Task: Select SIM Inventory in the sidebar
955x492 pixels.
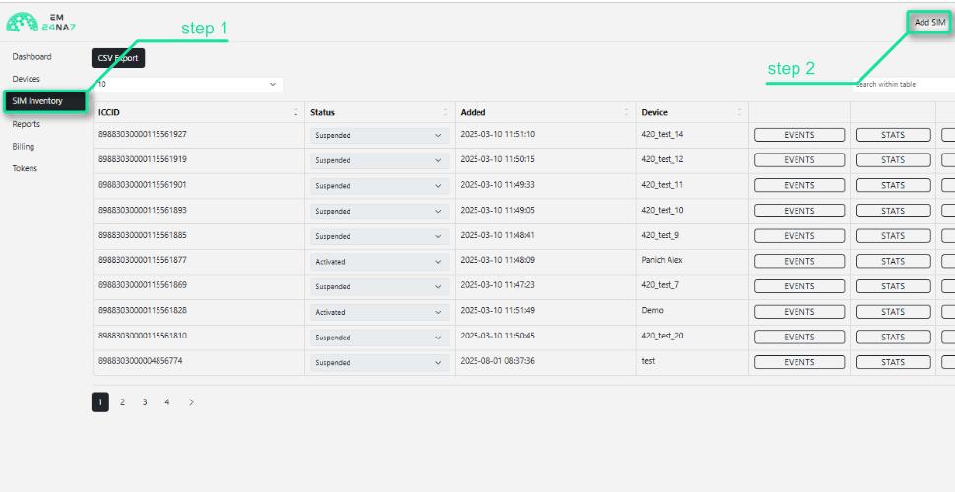Action: (x=44, y=101)
